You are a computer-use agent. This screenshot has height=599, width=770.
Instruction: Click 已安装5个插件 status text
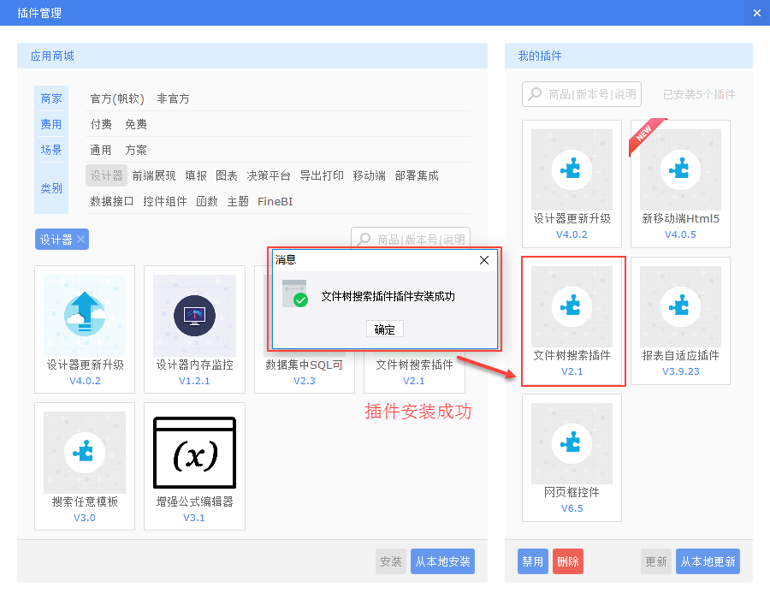(699, 94)
